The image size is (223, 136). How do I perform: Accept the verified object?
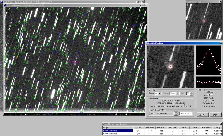pos(202,114)
